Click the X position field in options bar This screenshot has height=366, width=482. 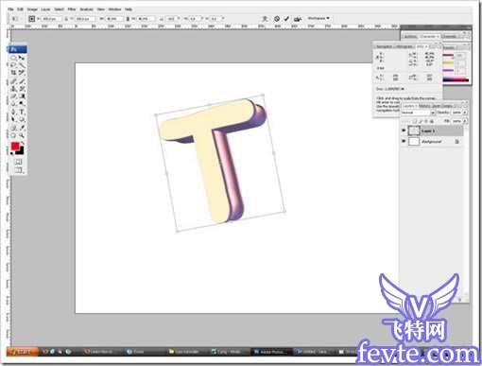pos(52,19)
